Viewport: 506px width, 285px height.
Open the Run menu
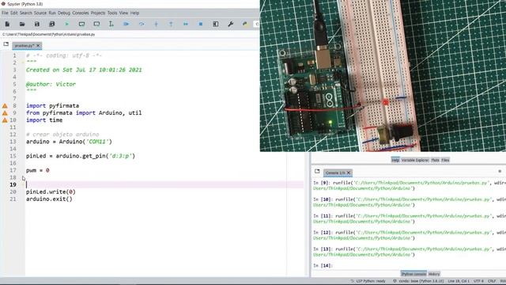pyautogui.click(x=52, y=13)
